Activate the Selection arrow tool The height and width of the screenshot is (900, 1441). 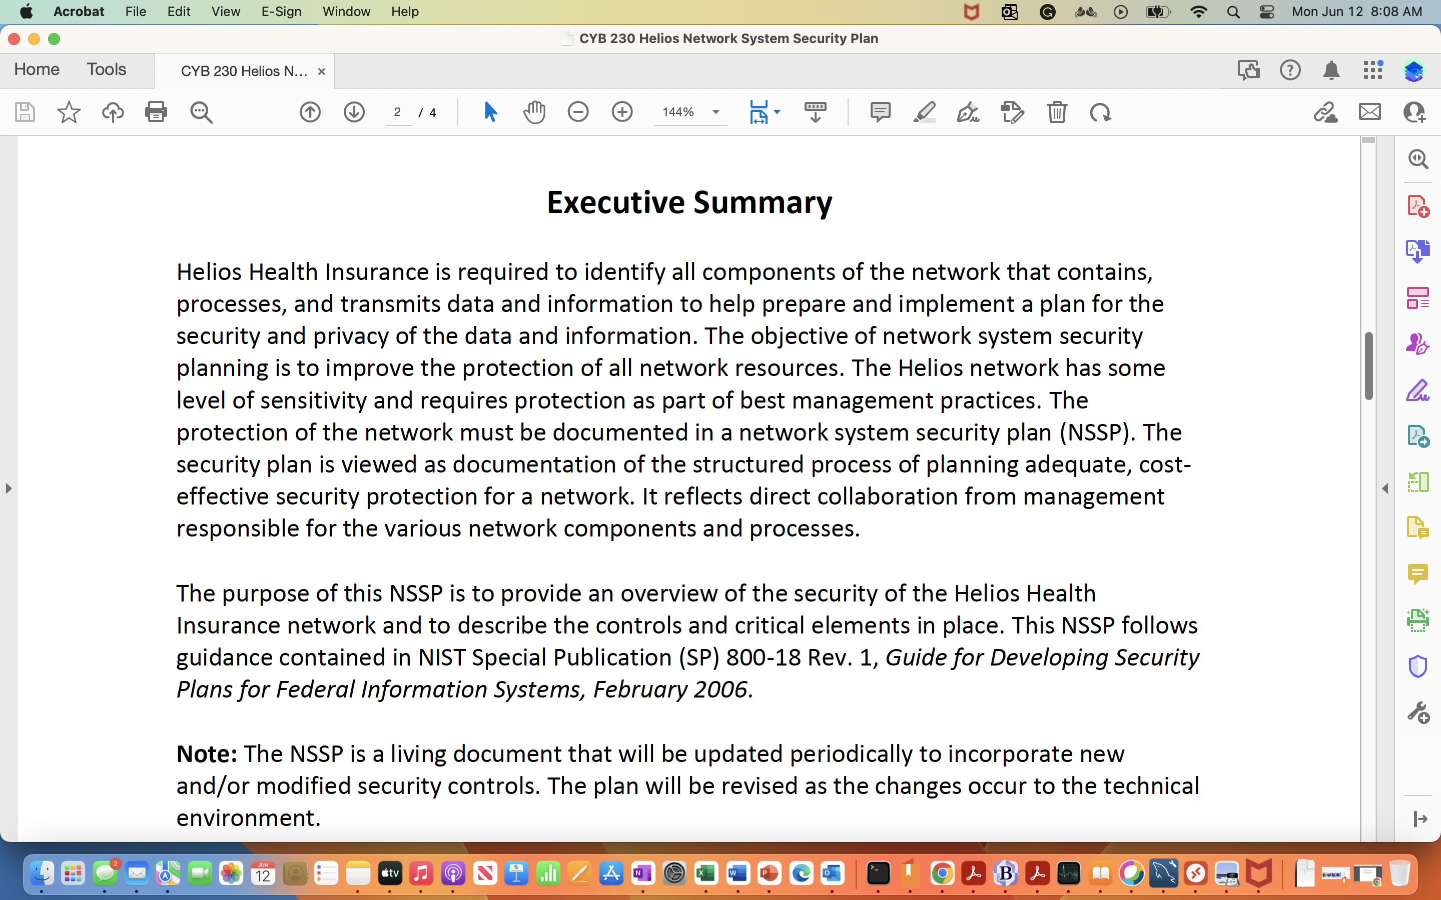490,112
